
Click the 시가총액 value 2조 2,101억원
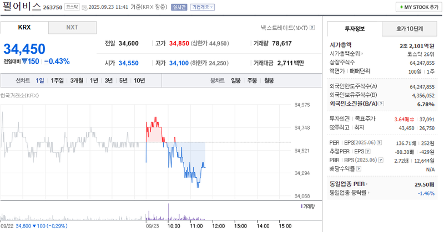click(417, 46)
